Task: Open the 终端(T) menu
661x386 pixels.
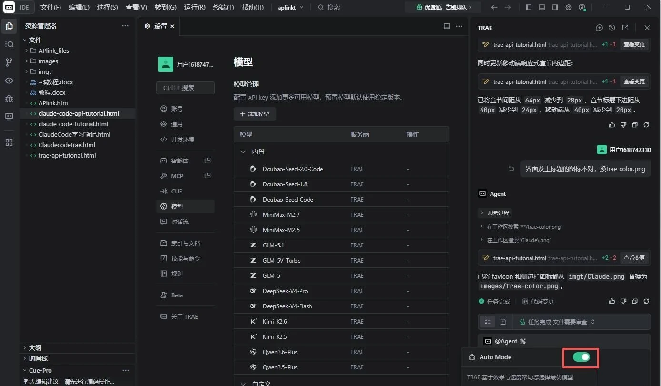Action: coord(223,7)
